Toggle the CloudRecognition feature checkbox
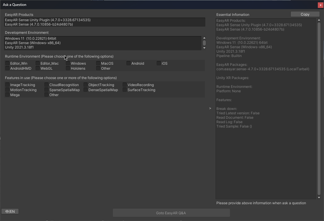Viewport: 324px width, 221px height. (x=46, y=85)
